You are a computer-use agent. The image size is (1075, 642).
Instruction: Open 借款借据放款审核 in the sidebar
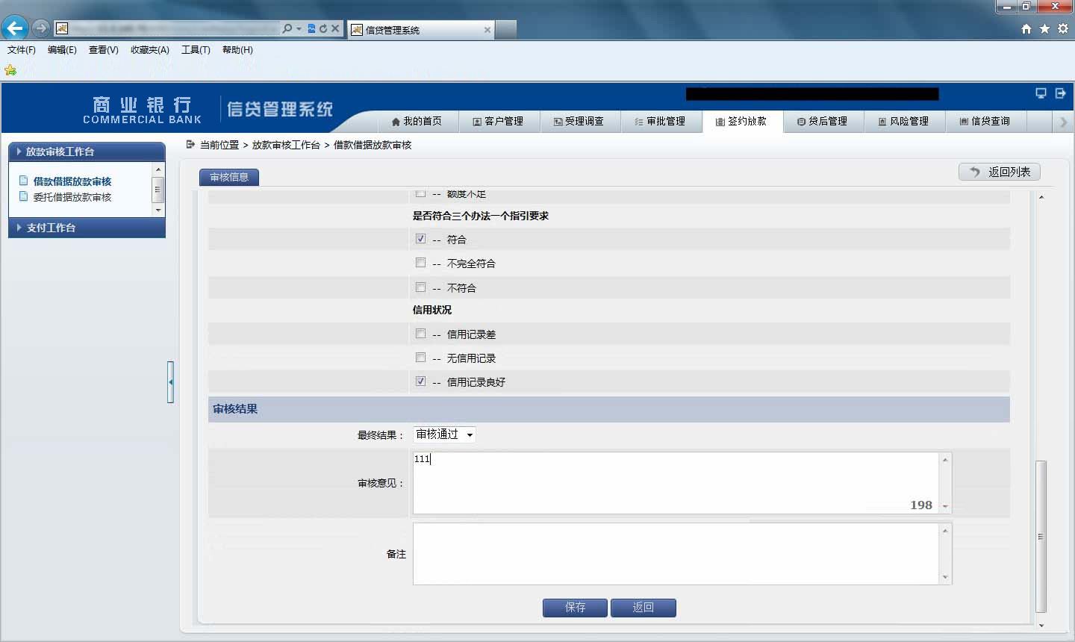click(x=72, y=181)
